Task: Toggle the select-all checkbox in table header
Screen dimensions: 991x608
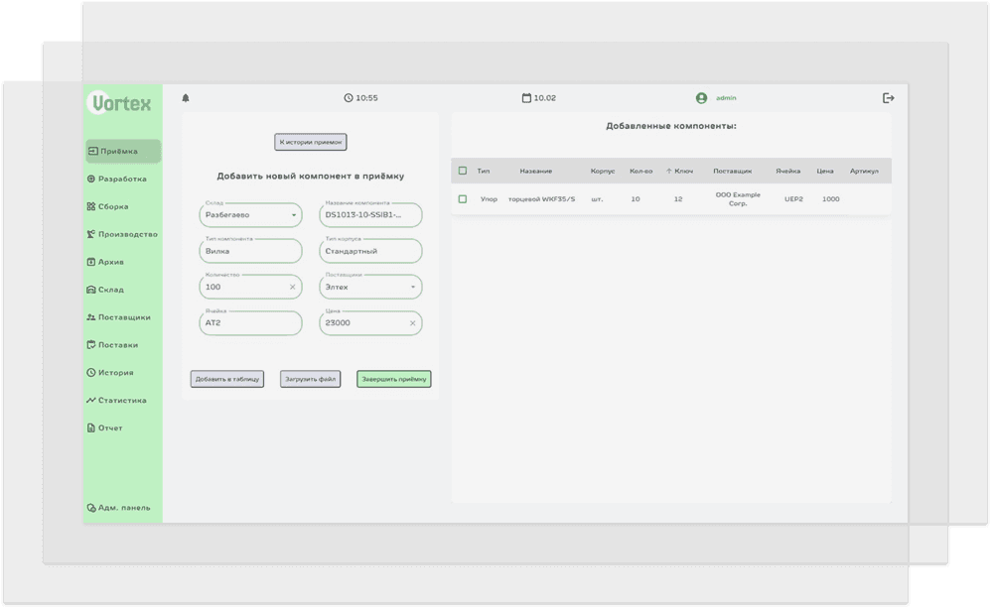Action: coord(463,171)
